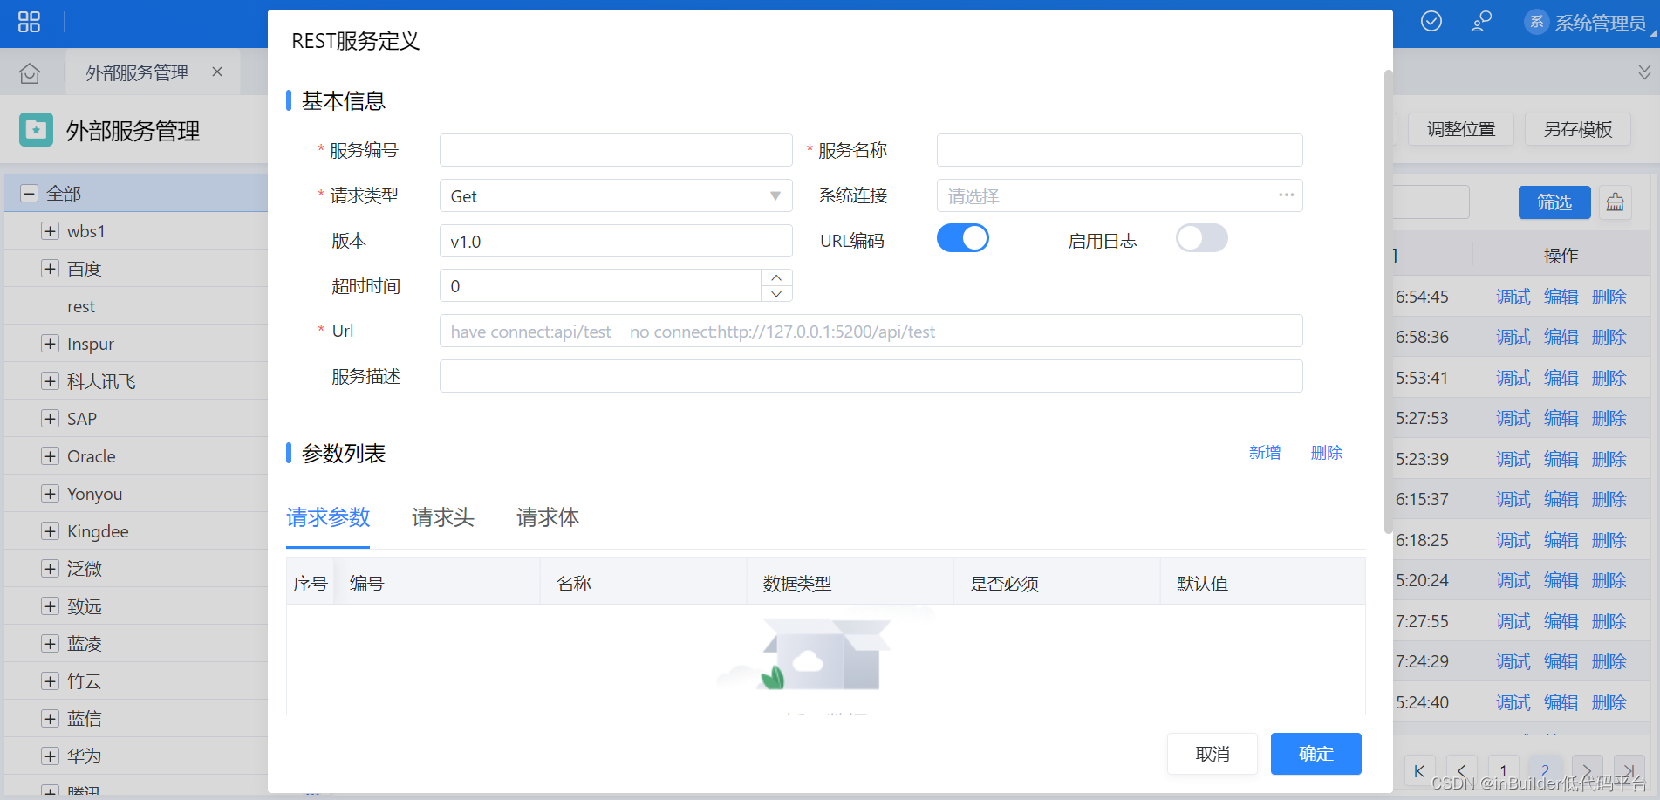Expand the wbs1 tree node
This screenshot has height=800, width=1660.
point(50,231)
